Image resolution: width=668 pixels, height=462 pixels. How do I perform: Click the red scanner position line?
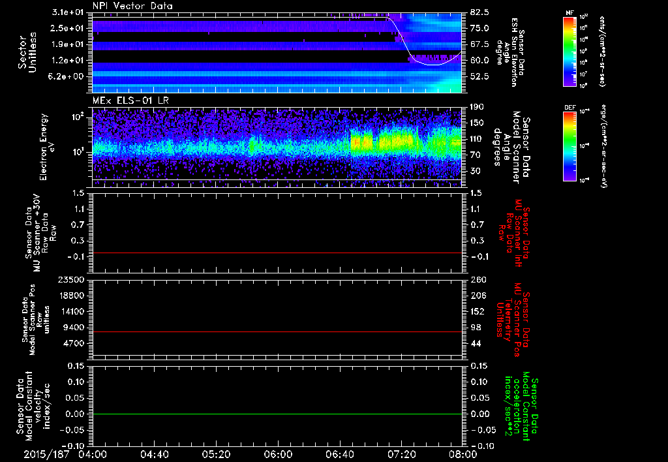pos(277,332)
